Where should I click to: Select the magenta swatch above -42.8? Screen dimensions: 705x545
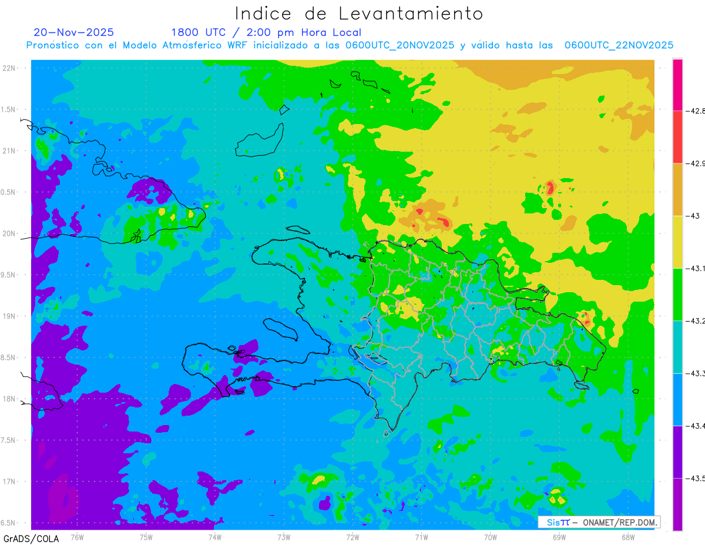point(678,85)
